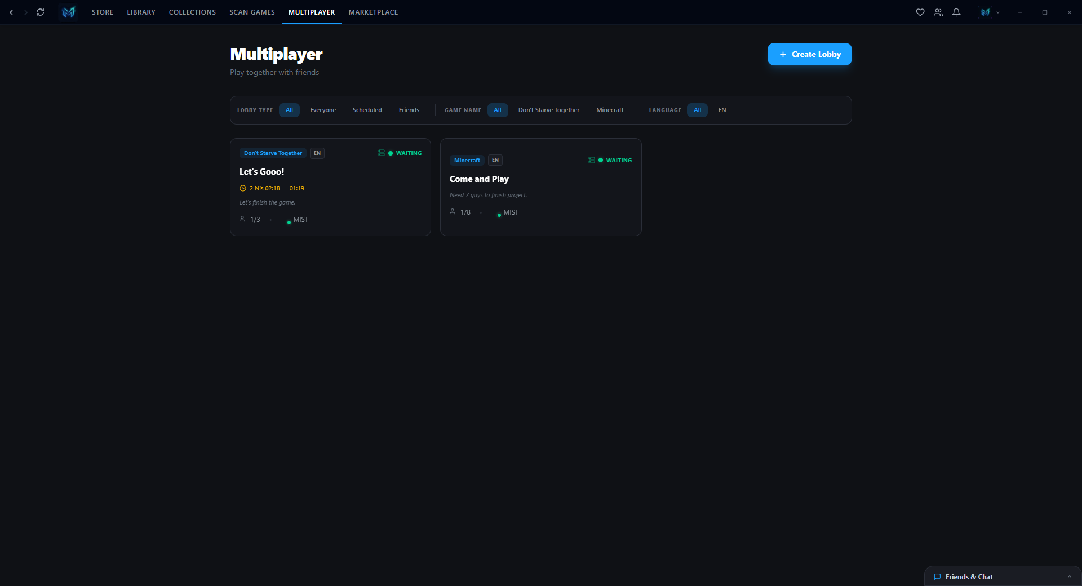Open the friends people icon

pos(938,12)
